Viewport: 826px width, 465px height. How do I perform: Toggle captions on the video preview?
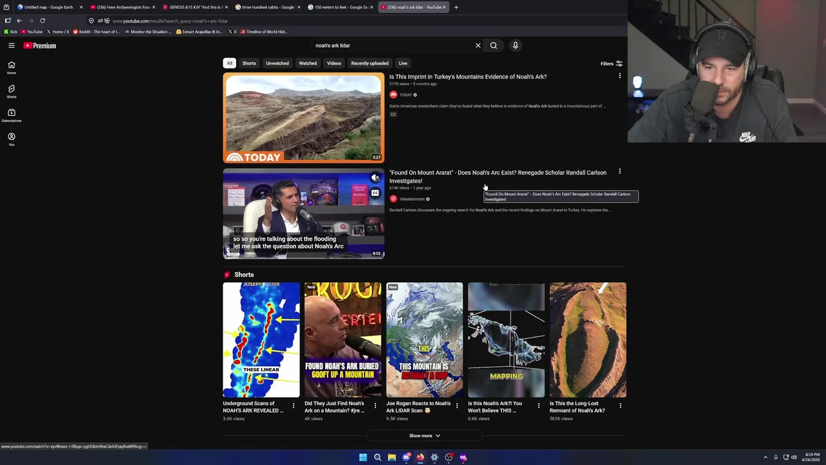click(375, 192)
